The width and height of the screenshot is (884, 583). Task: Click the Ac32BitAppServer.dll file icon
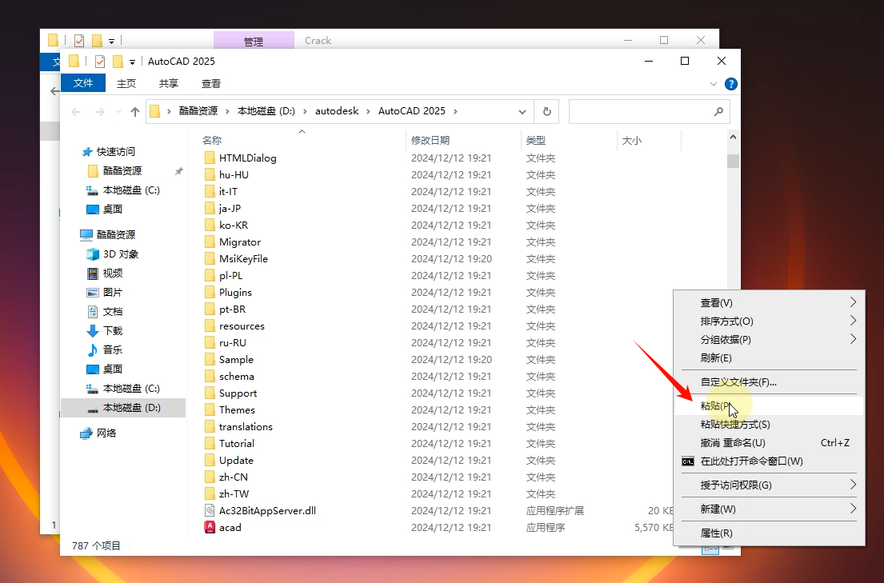(210, 510)
